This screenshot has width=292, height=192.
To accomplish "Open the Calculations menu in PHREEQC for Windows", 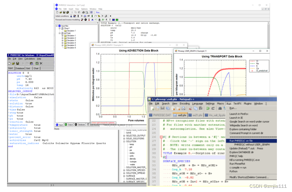I will (x=30, y=59).
